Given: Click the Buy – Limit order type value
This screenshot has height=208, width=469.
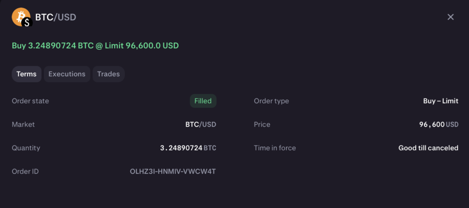Looking at the screenshot, I should click(x=441, y=101).
